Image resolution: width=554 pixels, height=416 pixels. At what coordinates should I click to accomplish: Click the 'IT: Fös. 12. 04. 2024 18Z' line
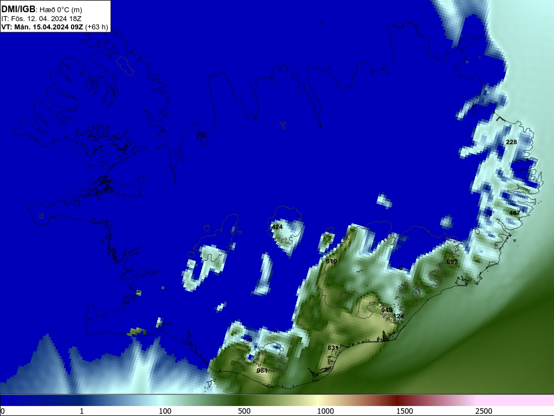(42, 18)
